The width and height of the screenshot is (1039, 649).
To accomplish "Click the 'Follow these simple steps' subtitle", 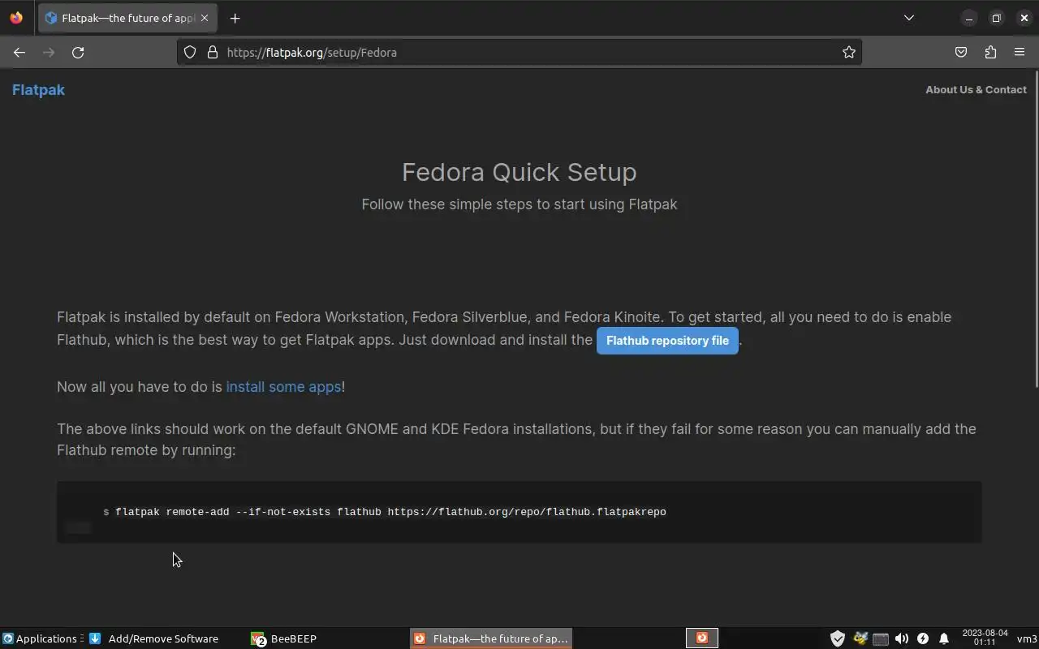I will (x=519, y=204).
